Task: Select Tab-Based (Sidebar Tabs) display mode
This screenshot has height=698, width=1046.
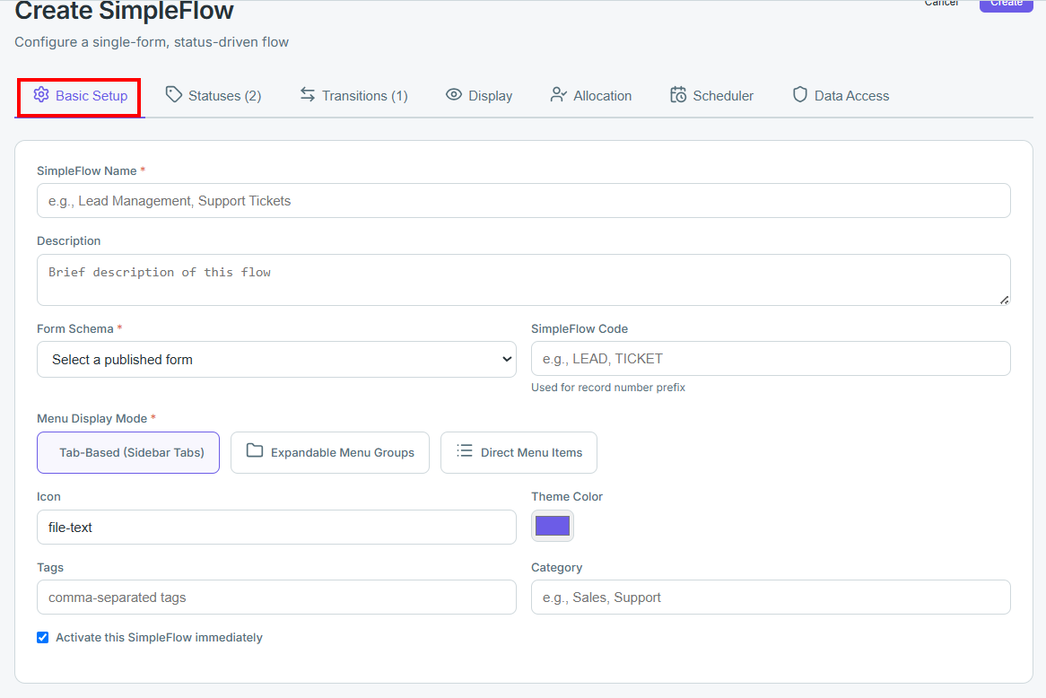Action: (x=128, y=452)
